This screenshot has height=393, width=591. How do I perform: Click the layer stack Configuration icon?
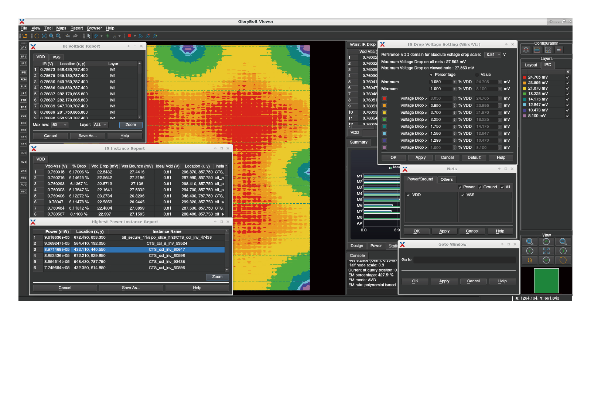click(526, 49)
